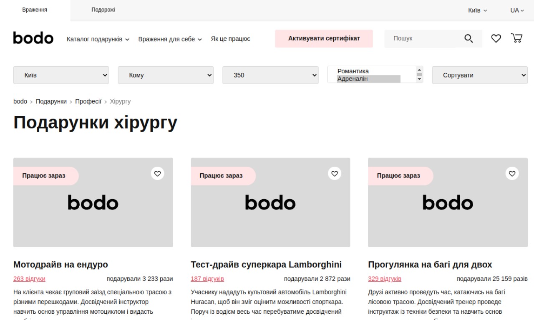
Task: Click Активувати сертифікат button
Action: (x=324, y=38)
